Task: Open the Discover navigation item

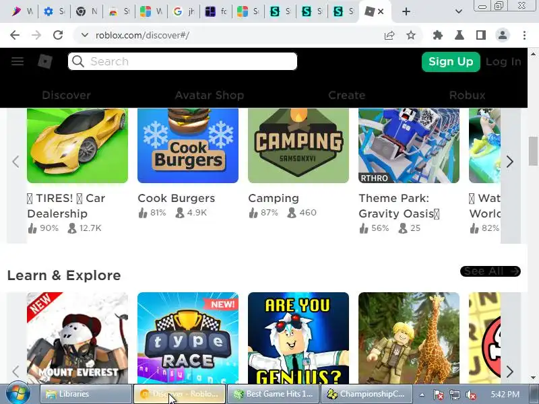Action: point(66,95)
